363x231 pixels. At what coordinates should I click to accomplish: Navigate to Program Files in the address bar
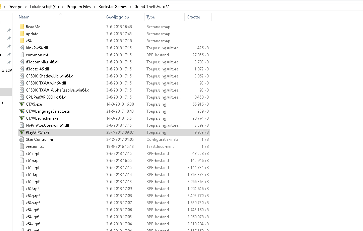pos(79,7)
